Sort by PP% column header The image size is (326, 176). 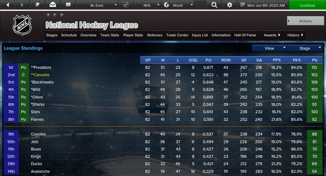pyautogui.click(x=277, y=60)
